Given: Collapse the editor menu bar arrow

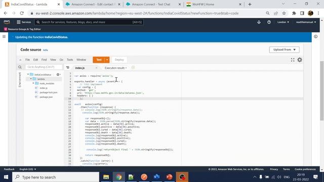Looking at the screenshot, I should click(20, 60).
